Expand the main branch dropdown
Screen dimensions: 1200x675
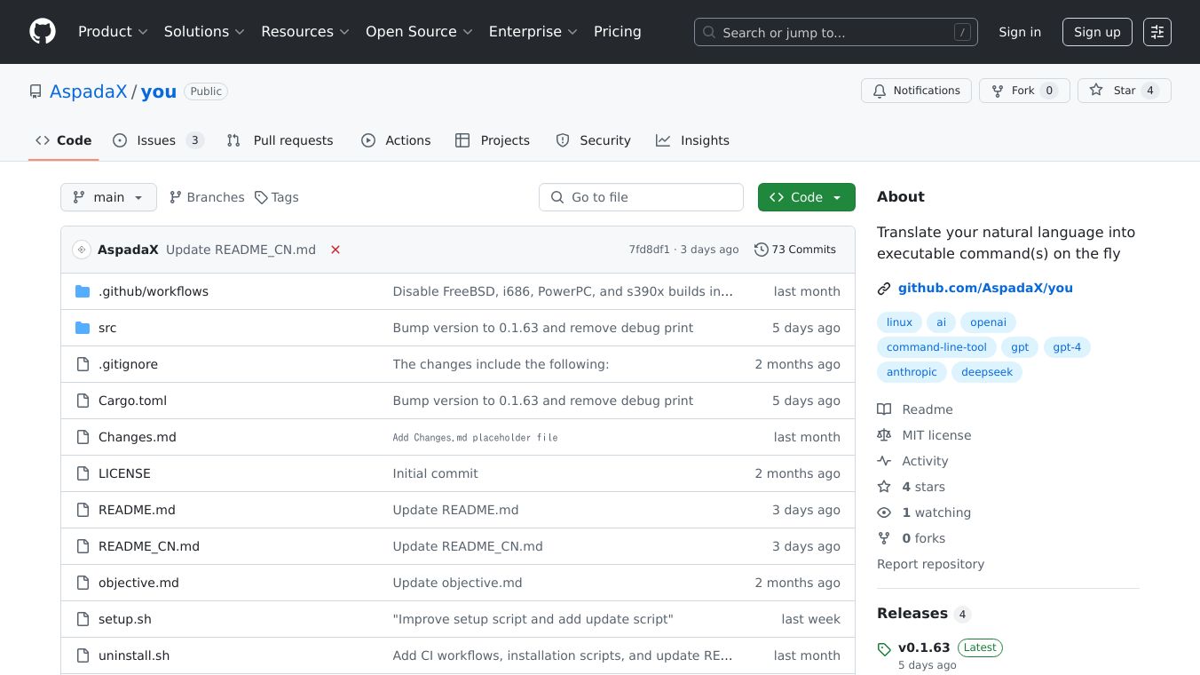click(108, 197)
